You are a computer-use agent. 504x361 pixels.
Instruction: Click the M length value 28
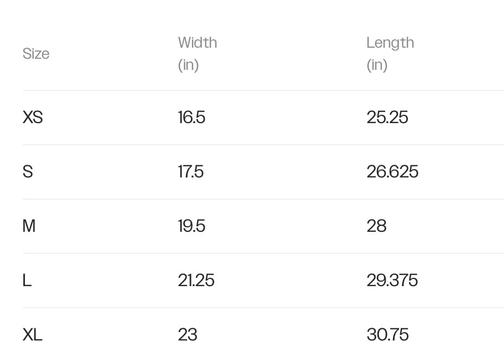point(376,226)
